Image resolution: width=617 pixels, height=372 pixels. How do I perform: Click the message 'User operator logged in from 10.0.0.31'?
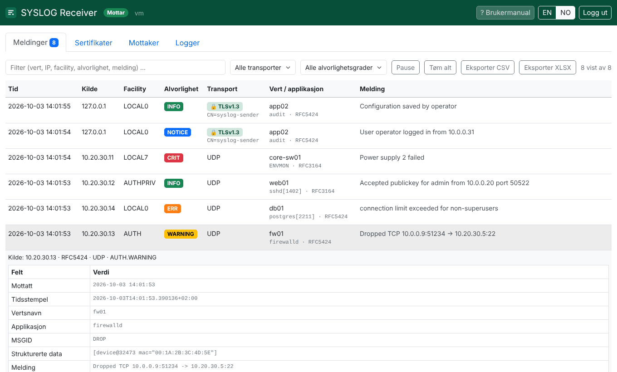tap(417, 132)
